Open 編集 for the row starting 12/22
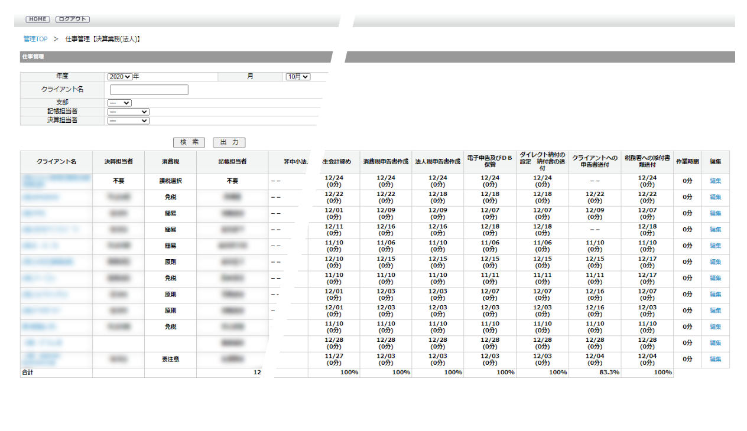This screenshot has width=747, height=431. point(715,197)
